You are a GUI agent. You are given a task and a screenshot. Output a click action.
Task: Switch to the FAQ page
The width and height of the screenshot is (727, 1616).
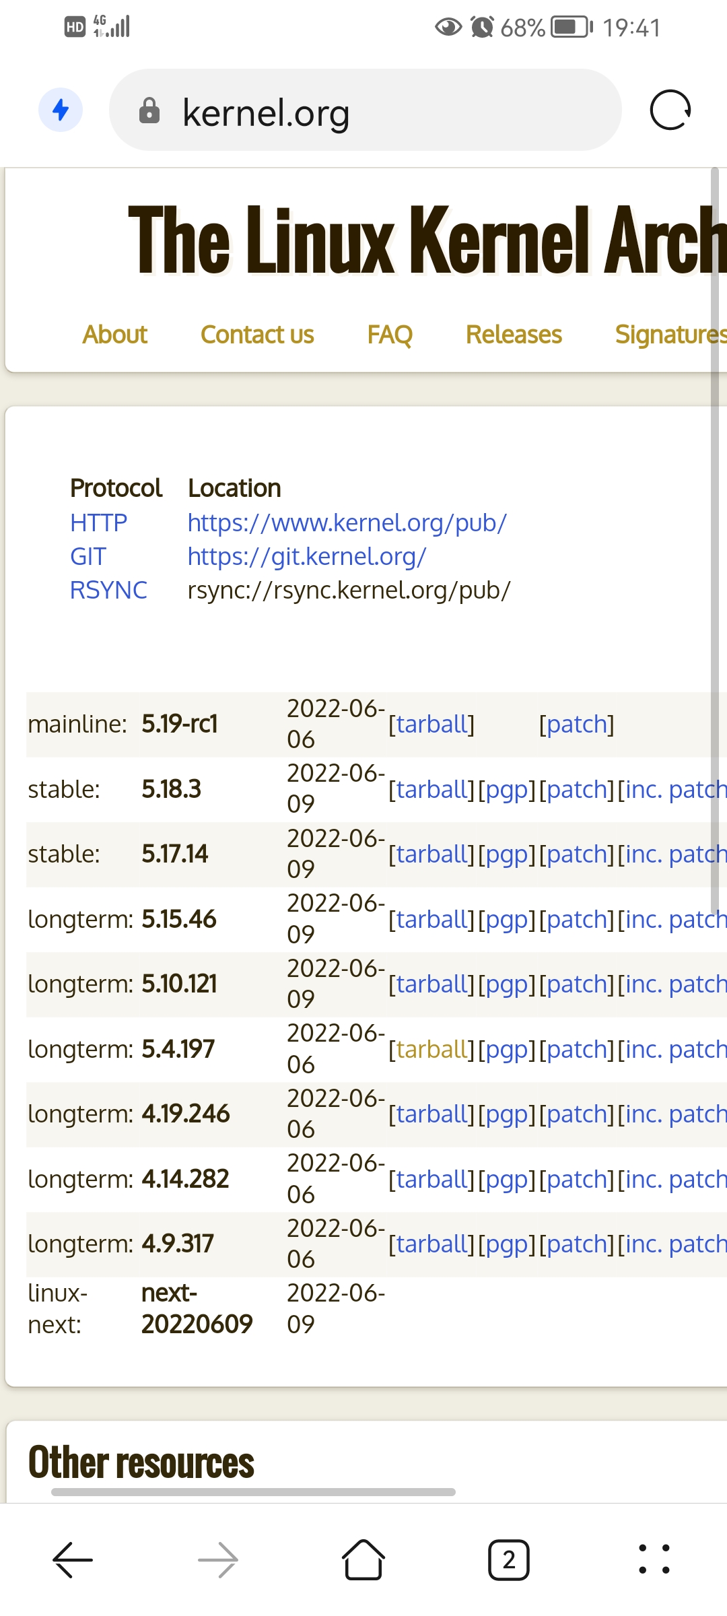click(x=390, y=334)
